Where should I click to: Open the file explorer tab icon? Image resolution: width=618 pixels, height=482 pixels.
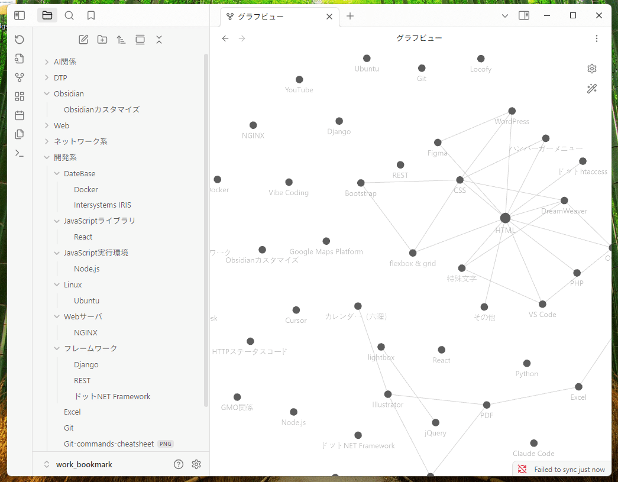[47, 15]
